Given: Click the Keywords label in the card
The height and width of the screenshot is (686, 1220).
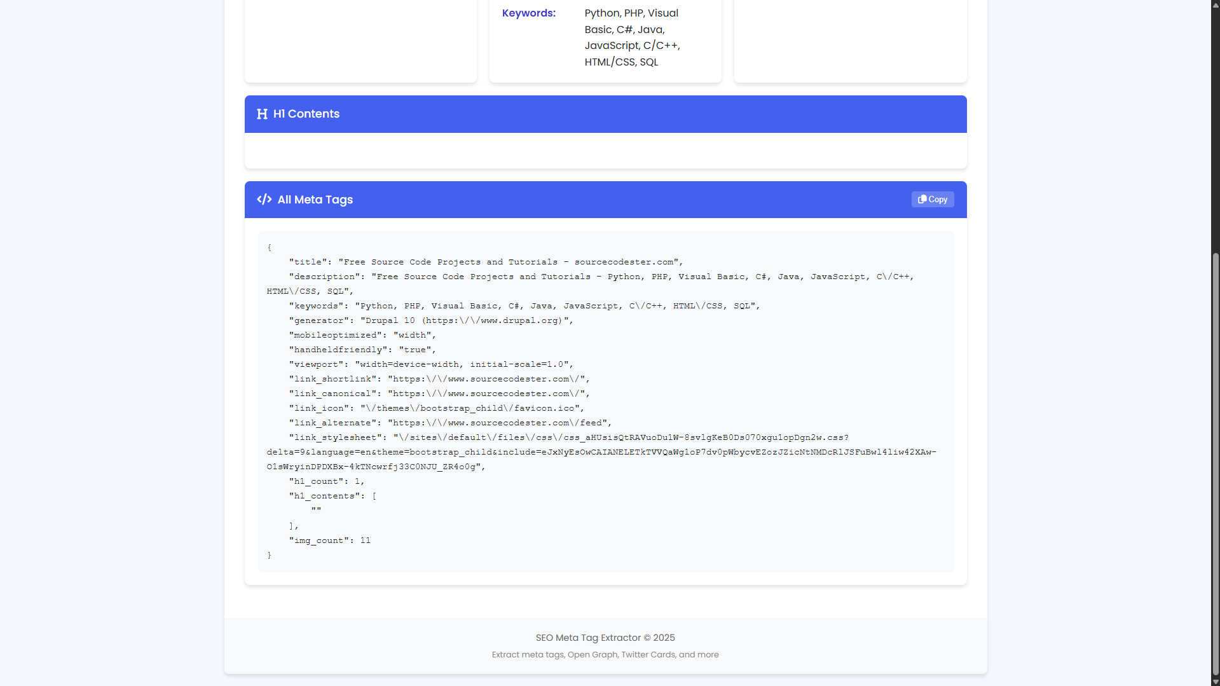Looking at the screenshot, I should [529, 13].
